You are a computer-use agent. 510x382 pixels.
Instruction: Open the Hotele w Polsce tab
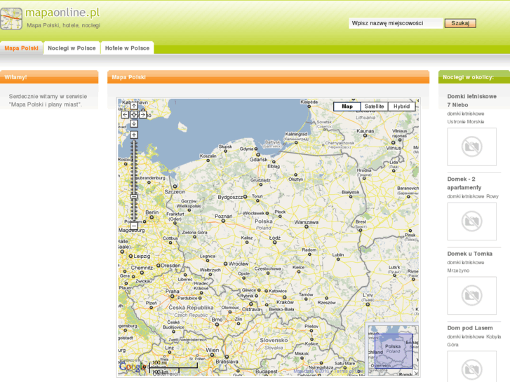pyautogui.click(x=127, y=48)
